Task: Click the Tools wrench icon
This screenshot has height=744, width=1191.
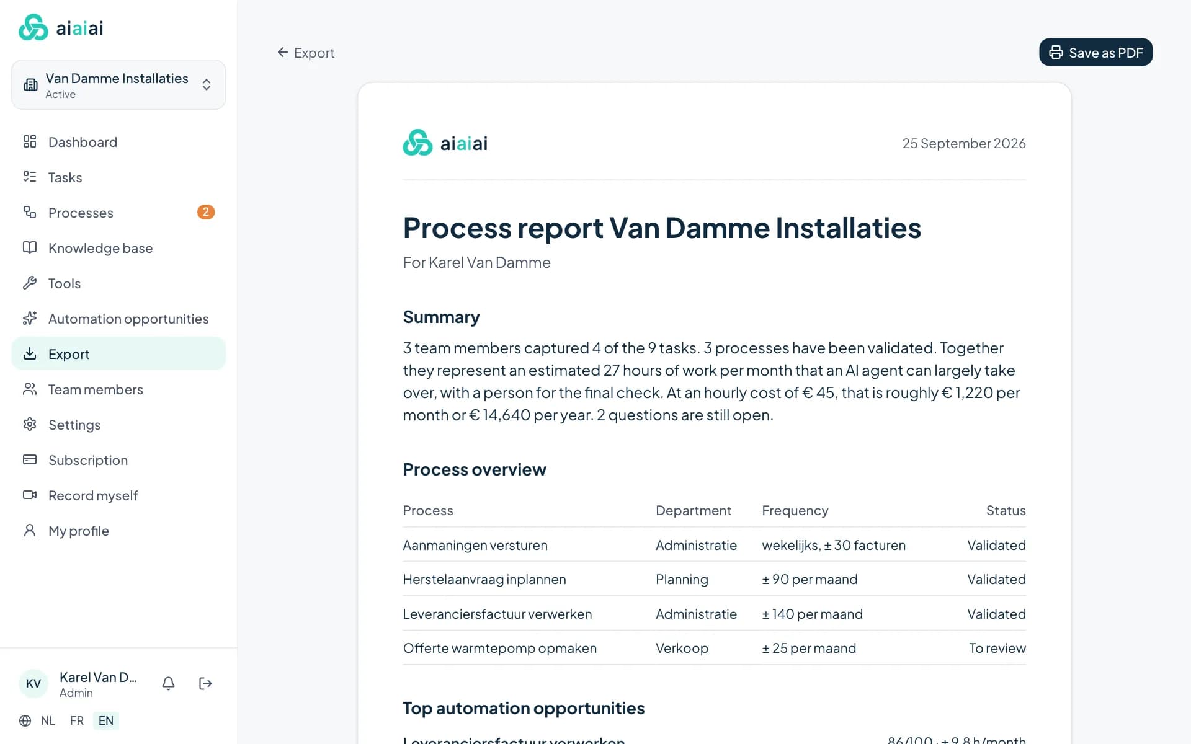Action: (30, 283)
